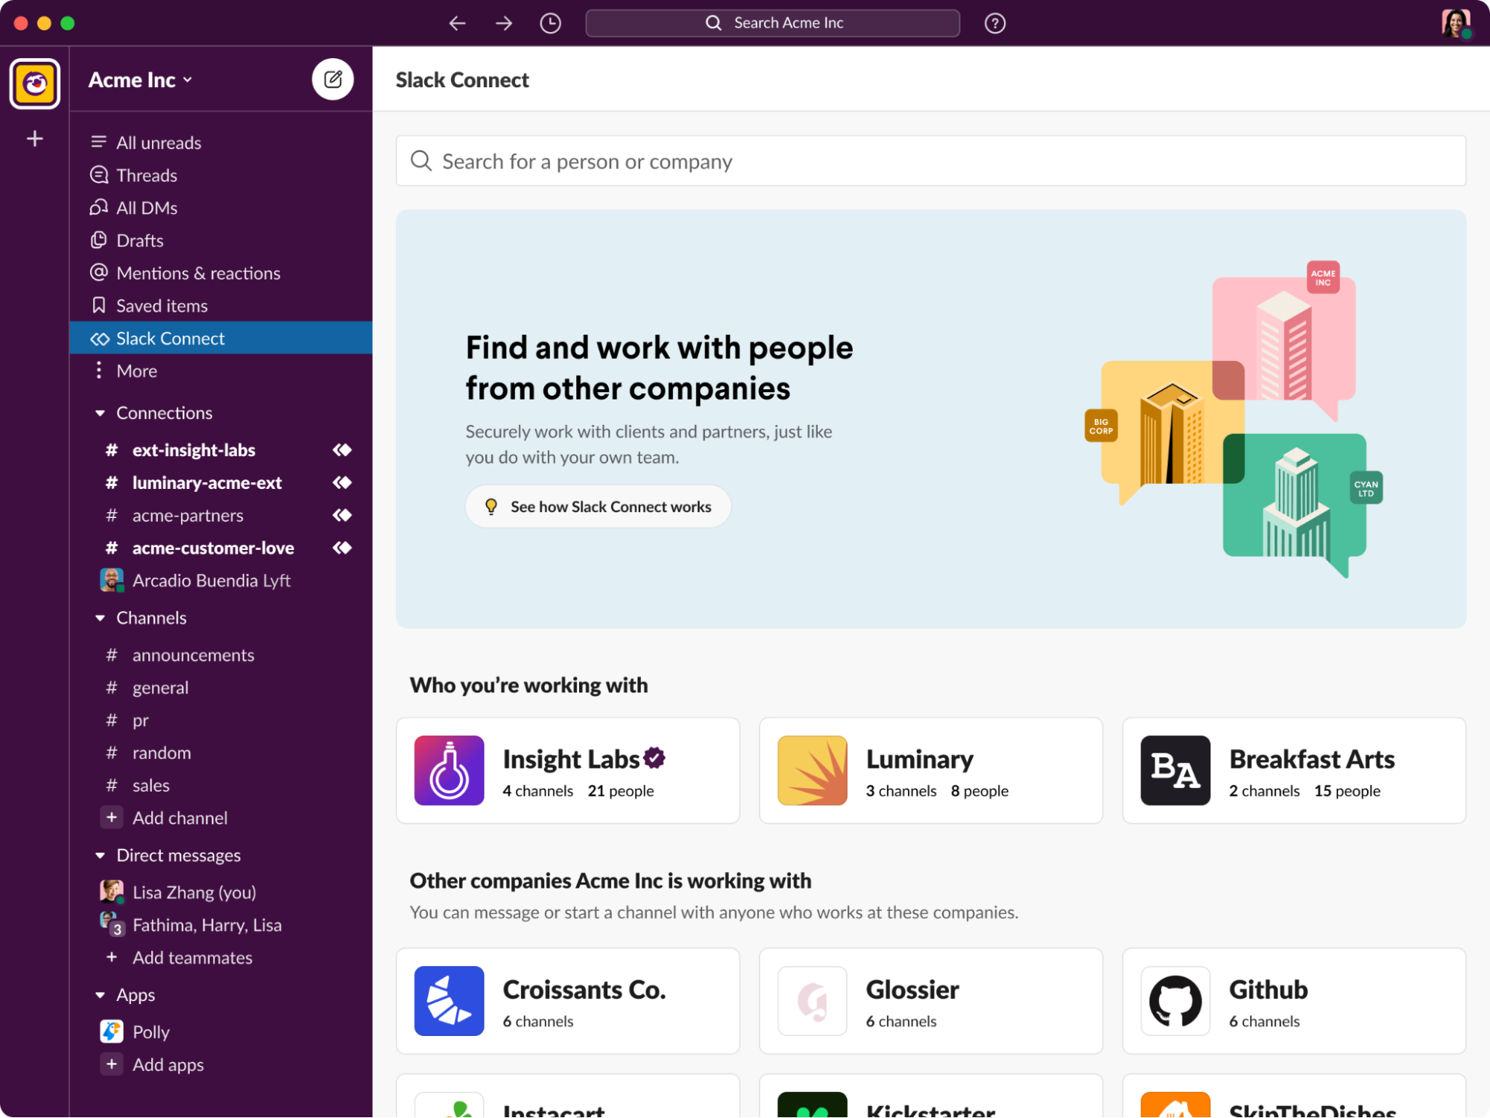Click the Insight Labs logo
This screenshot has width=1490, height=1118.
pyautogui.click(x=449, y=770)
